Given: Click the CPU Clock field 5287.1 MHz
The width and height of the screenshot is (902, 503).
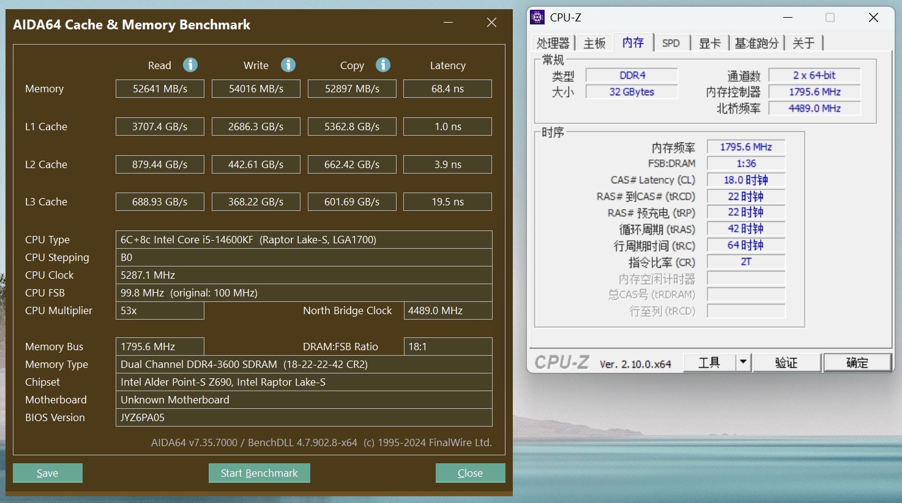Looking at the screenshot, I should pyautogui.click(x=304, y=275).
